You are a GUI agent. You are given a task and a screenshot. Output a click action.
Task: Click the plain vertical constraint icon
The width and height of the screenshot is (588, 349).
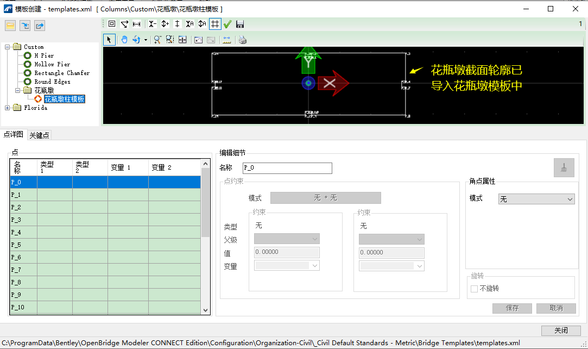pyautogui.click(x=178, y=24)
